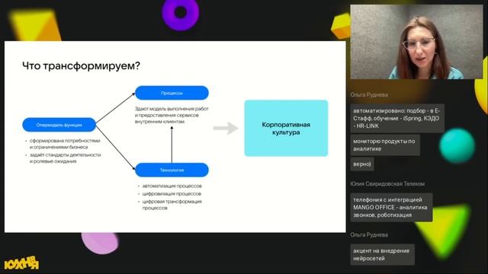This screenshot has height=274, width=488.
Task: Click text 'Задают модель выполнения работ'
Action: click(172, 109)
